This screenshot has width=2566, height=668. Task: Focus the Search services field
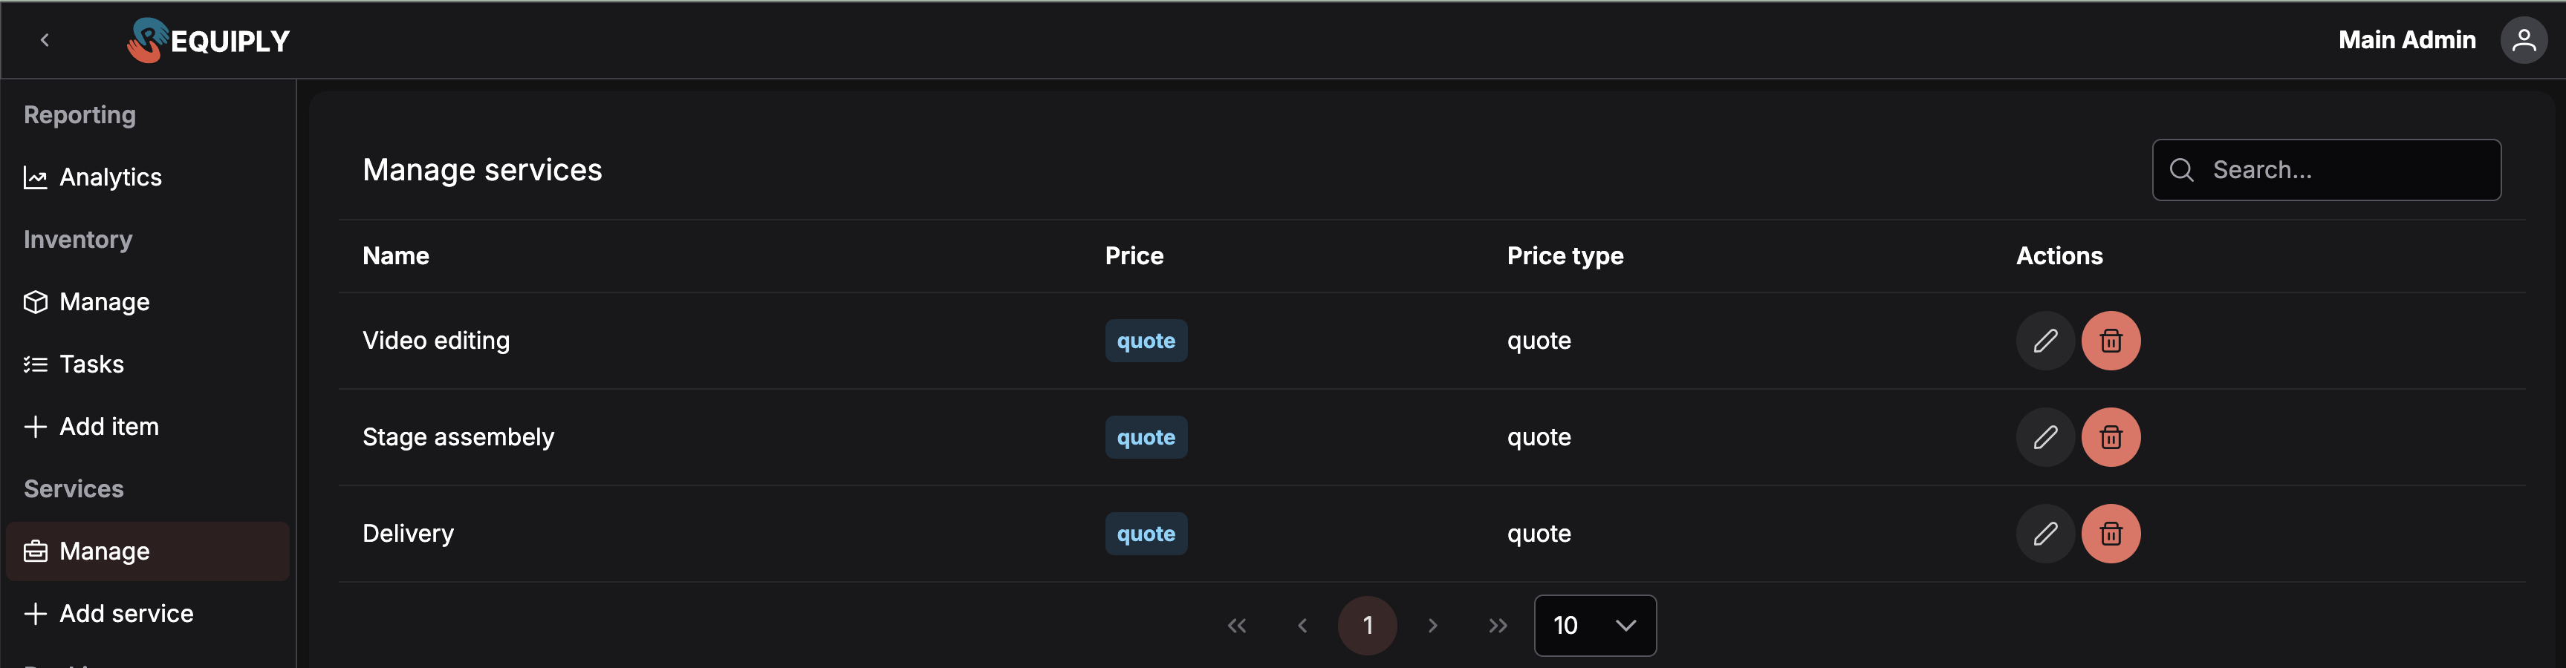click(2341, 170)
